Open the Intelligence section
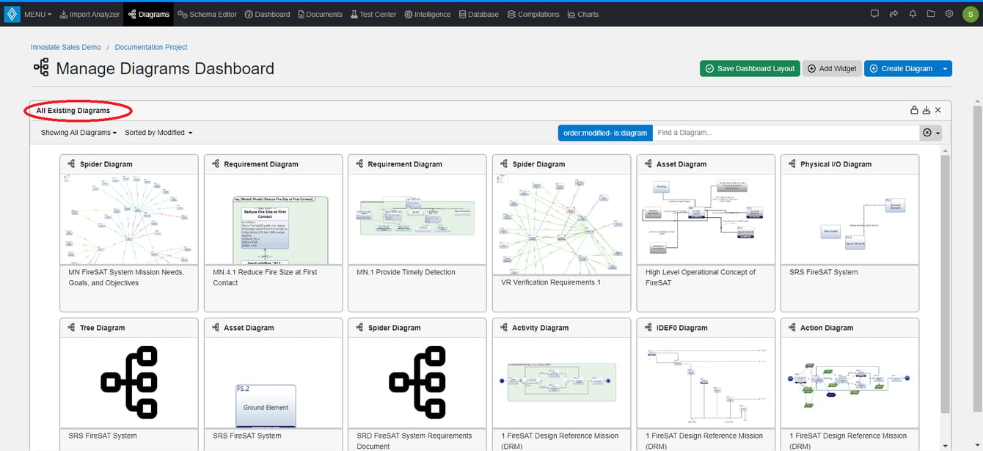 [427, 13]
